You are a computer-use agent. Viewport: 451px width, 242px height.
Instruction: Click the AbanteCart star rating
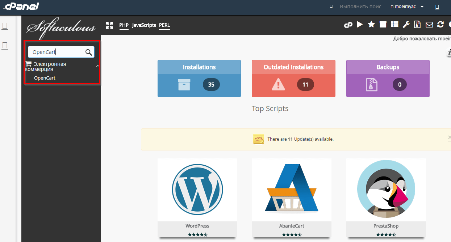tap(292, 235)
